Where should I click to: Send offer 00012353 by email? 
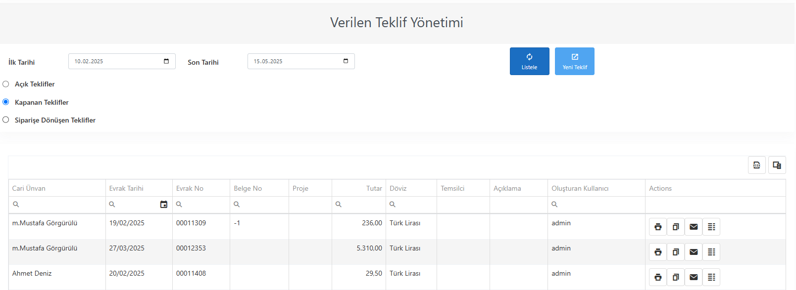pos(694,252)
